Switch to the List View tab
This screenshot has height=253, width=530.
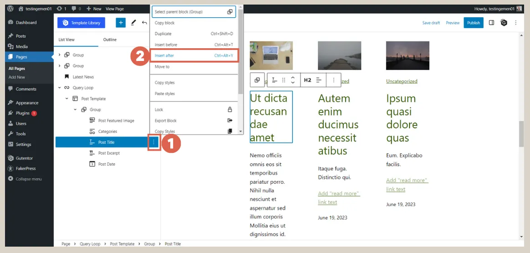(66, 40)
